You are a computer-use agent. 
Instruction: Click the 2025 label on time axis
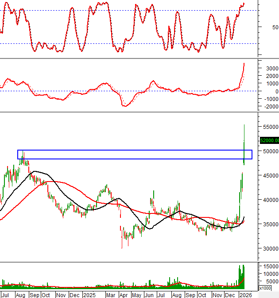pyautogui.click(x=89, y=294)
